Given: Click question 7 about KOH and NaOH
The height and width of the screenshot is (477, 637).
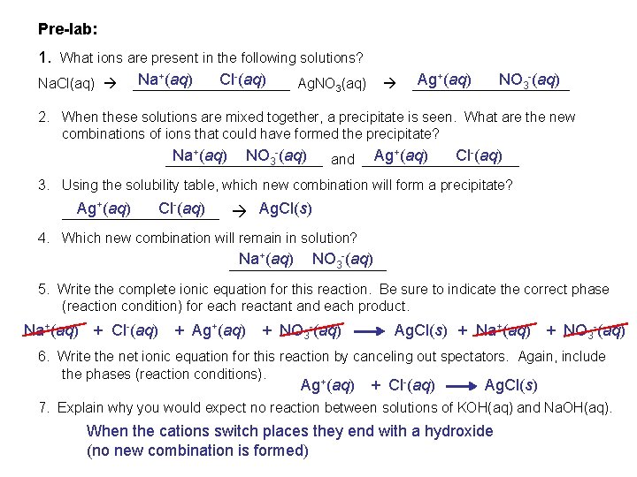Looking at the screenshot, I should click(x=334, y=407).
